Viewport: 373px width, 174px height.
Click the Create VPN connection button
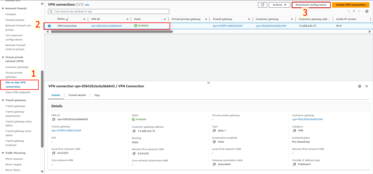coord(351,5)
